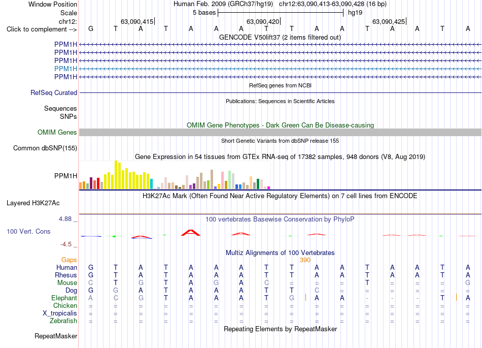Select the Elephant row label
482x348 pixels.
[64, 298]
